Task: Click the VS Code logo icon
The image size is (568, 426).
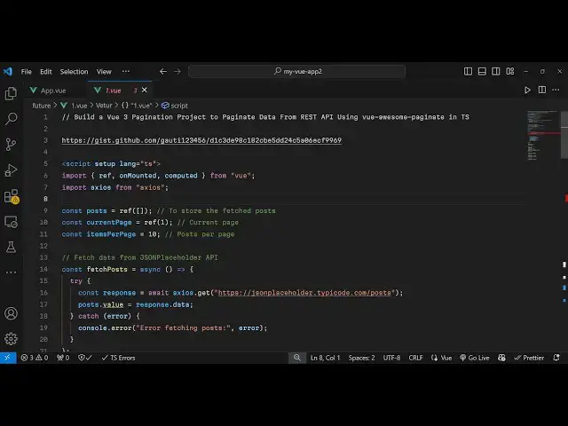Action: [x=8, y=71]
